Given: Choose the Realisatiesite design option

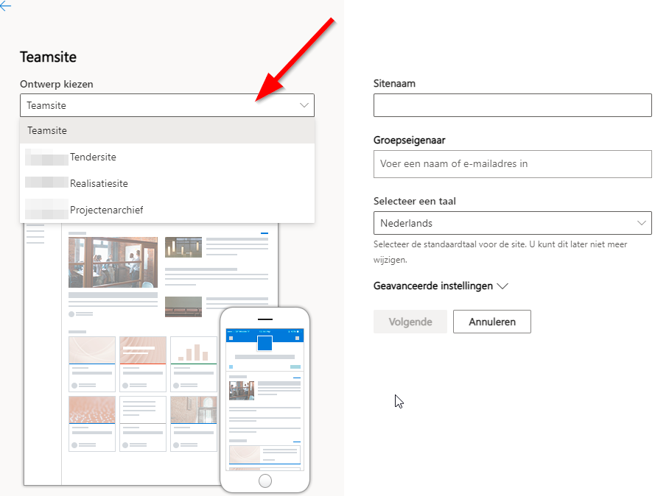Looking at the screenshot, I should click(167, 184).
